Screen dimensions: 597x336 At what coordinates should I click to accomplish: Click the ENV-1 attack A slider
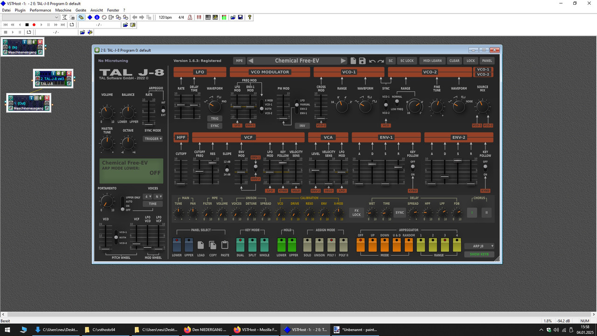tap(359, 172)
